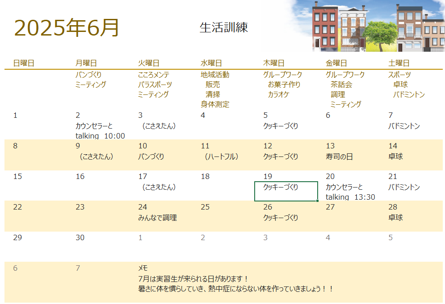The image size is (445, 304).
Task: Click 地域活動 under 水曜日
Action: [x=215, y=75]
